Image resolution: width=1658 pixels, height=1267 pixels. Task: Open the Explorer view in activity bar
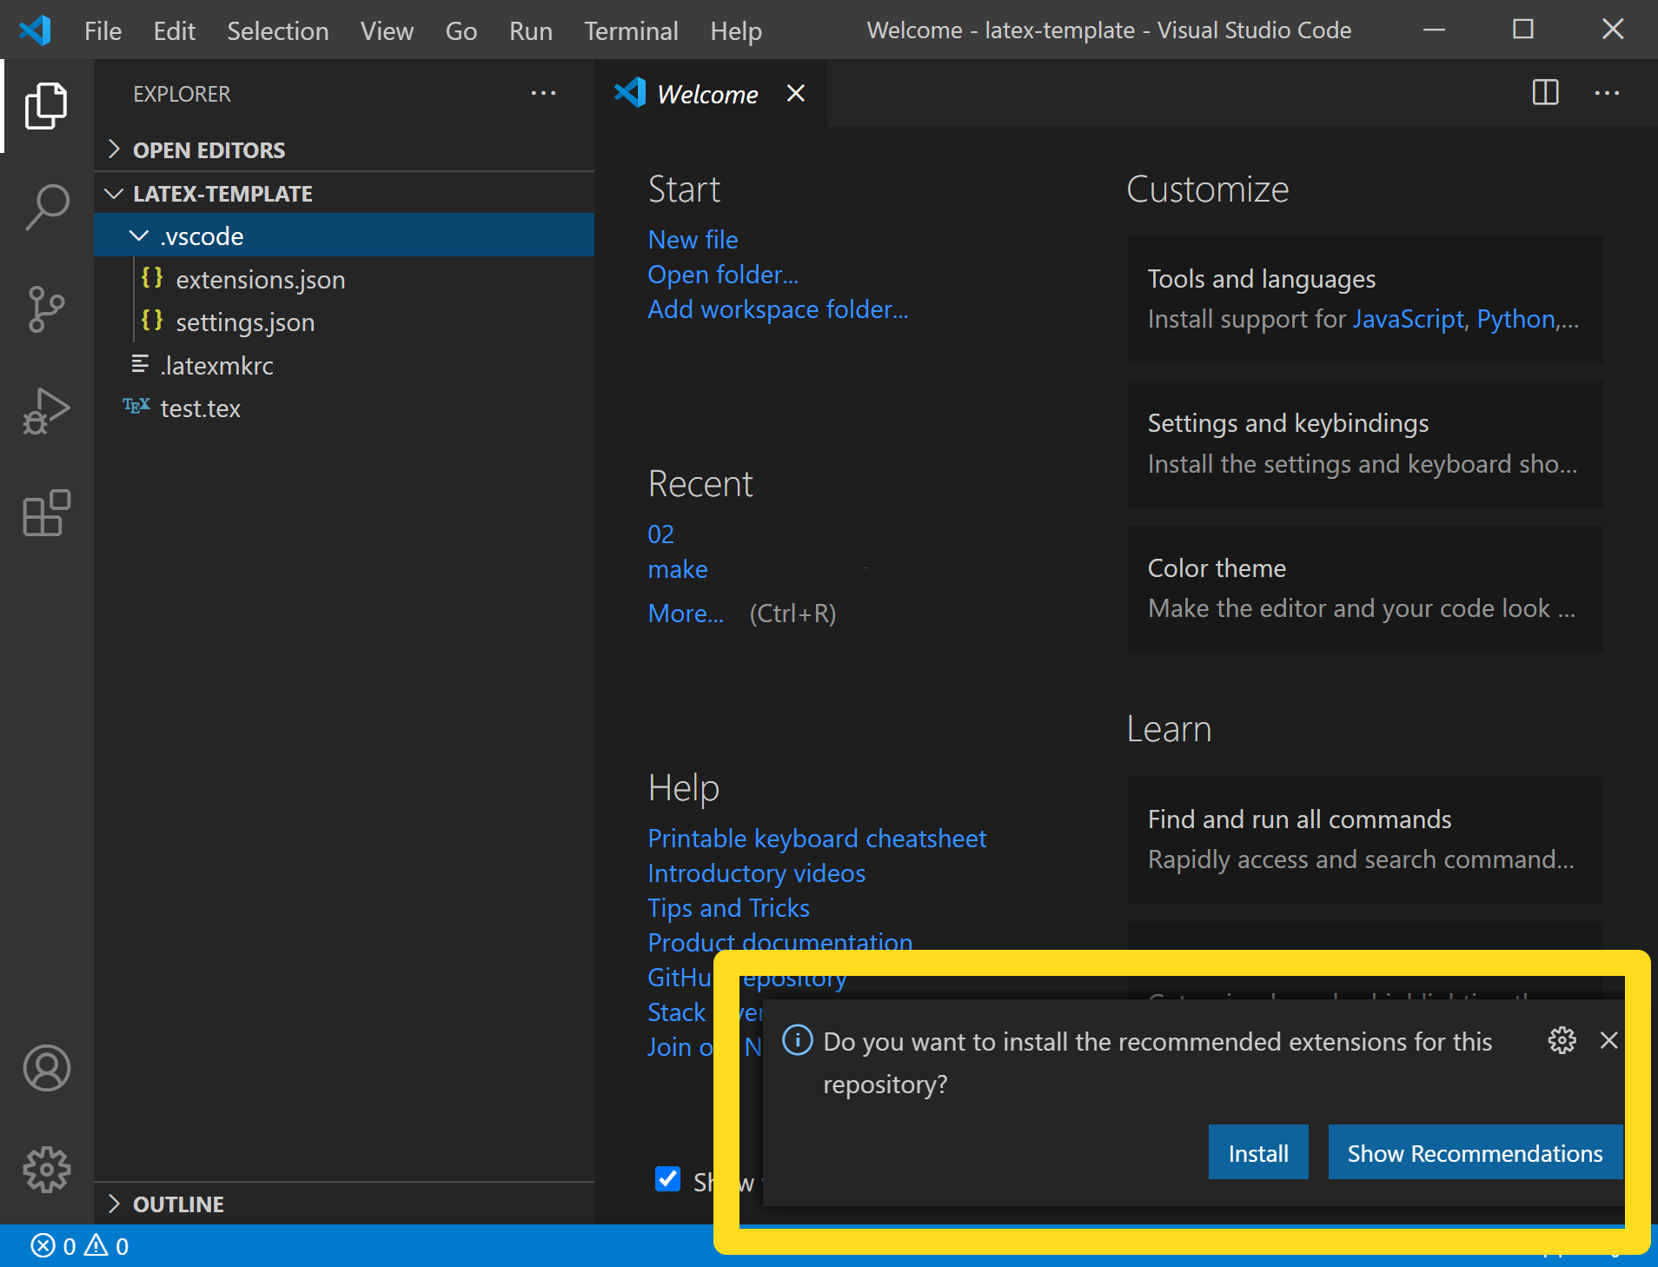[46, 106]
